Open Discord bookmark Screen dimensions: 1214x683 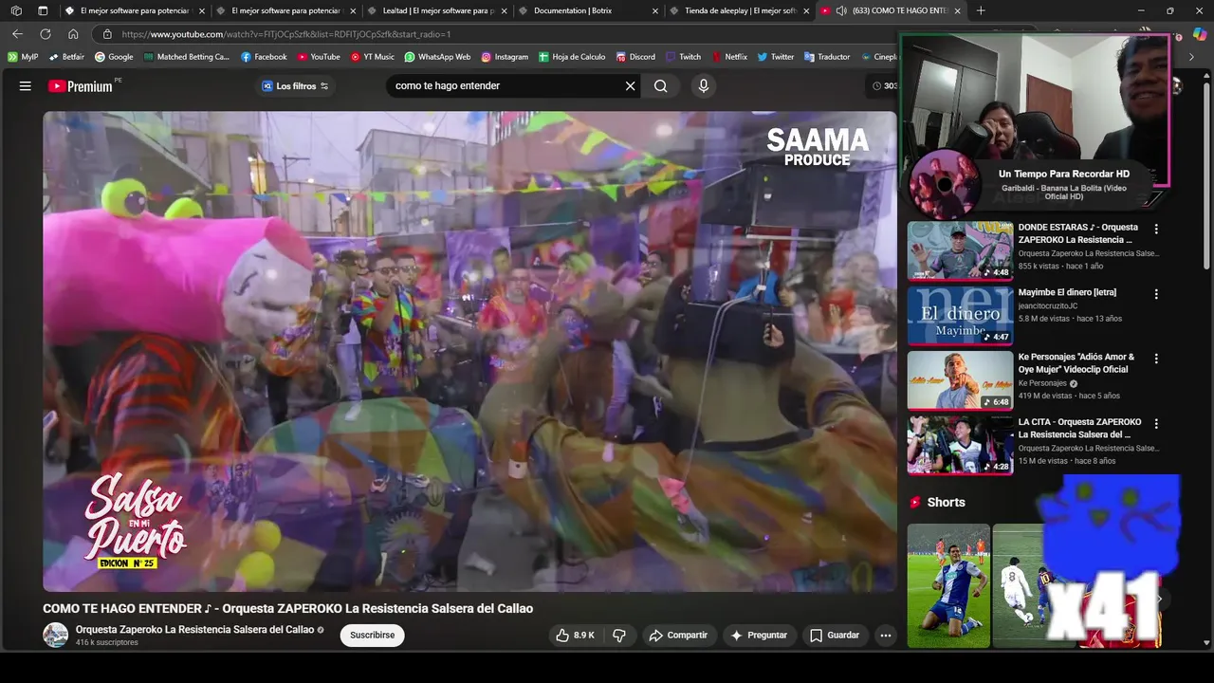[x=635, y=57]
